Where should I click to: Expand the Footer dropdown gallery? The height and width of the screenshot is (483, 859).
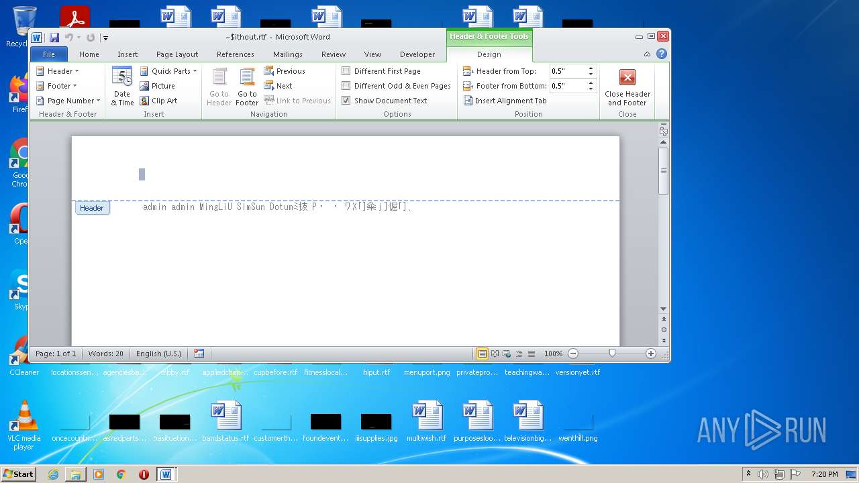point(56,86)
